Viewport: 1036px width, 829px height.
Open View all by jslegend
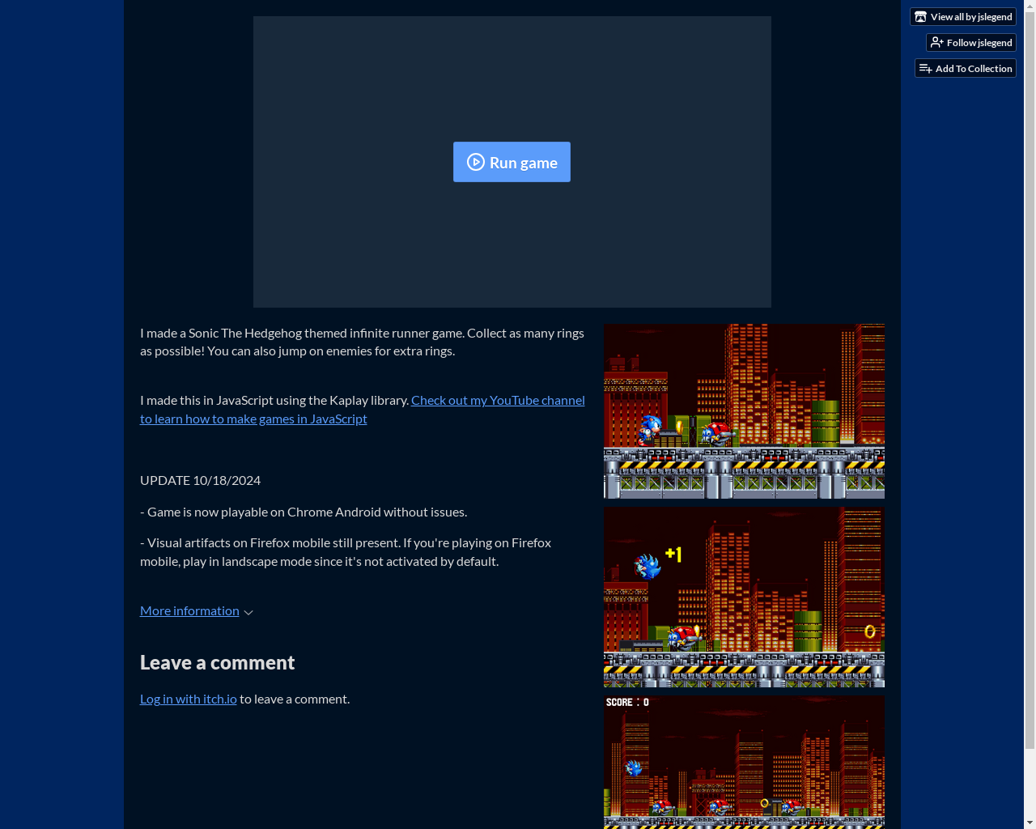click(x=963, y=17)
